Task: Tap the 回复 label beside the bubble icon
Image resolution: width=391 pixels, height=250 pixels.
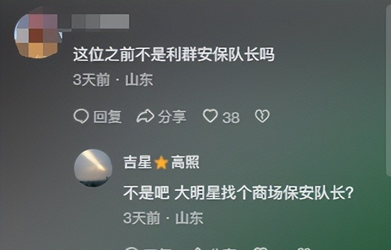Action: (x=108, y=117)
